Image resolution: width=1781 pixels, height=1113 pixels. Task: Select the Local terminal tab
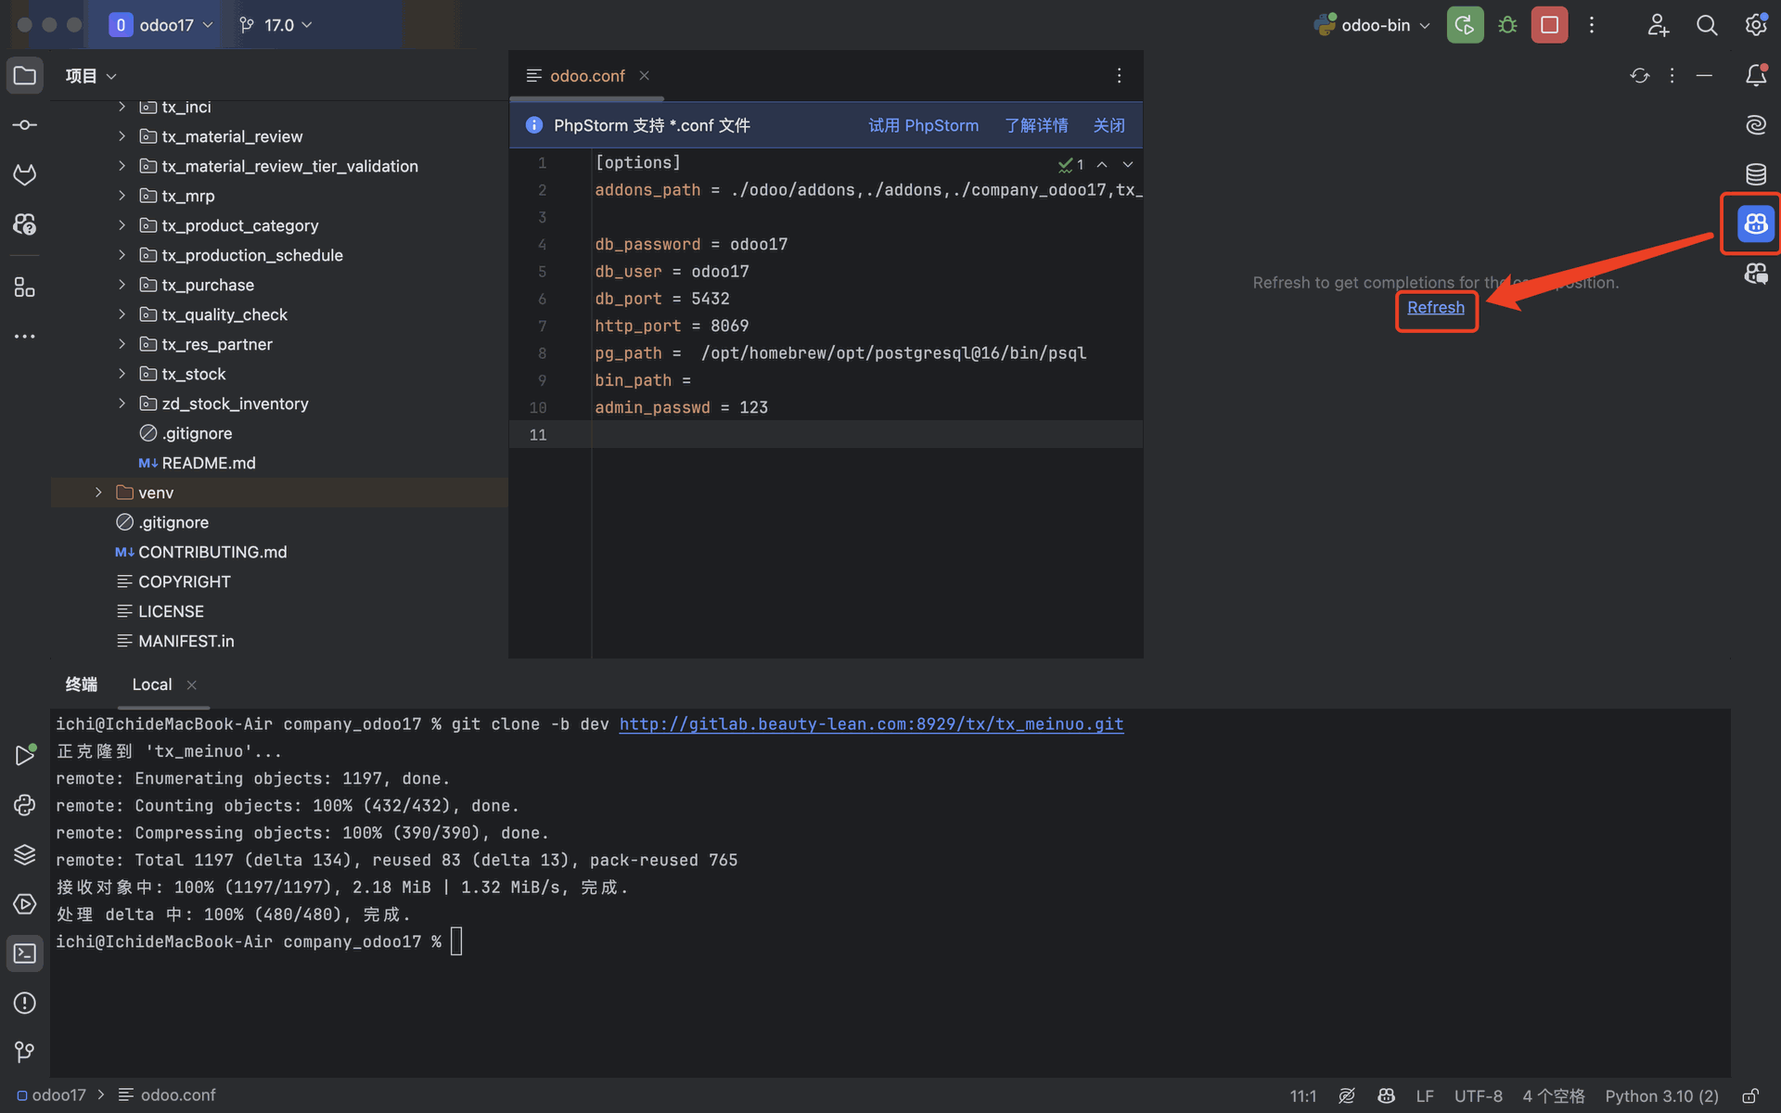click(x=152, y=684)
